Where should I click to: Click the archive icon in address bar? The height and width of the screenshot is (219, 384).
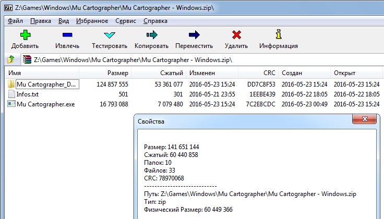(x=27, y=59)
